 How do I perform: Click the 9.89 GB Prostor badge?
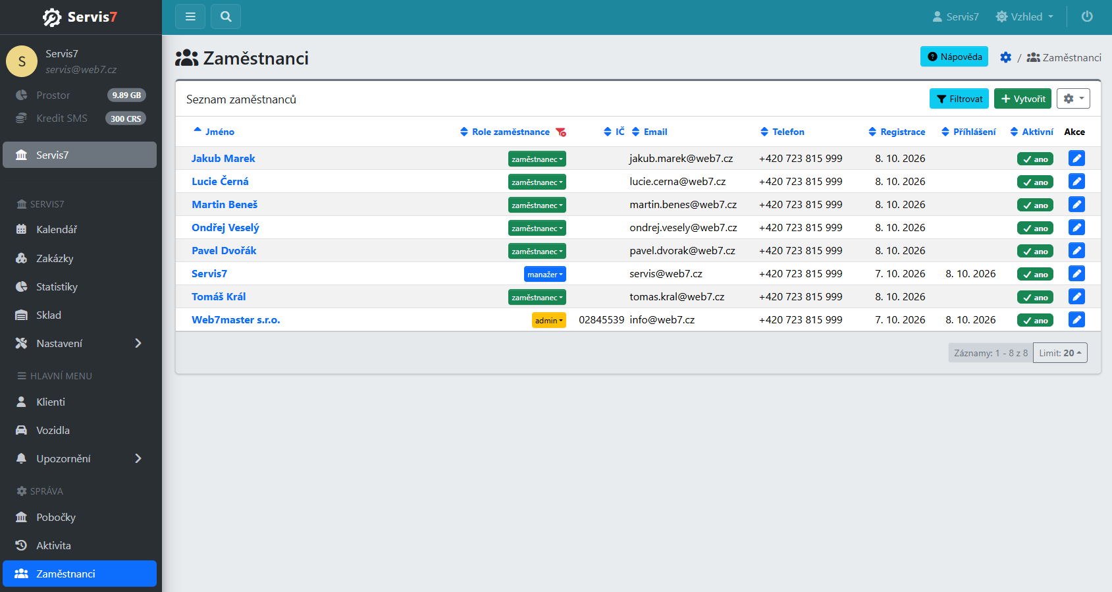126,95
